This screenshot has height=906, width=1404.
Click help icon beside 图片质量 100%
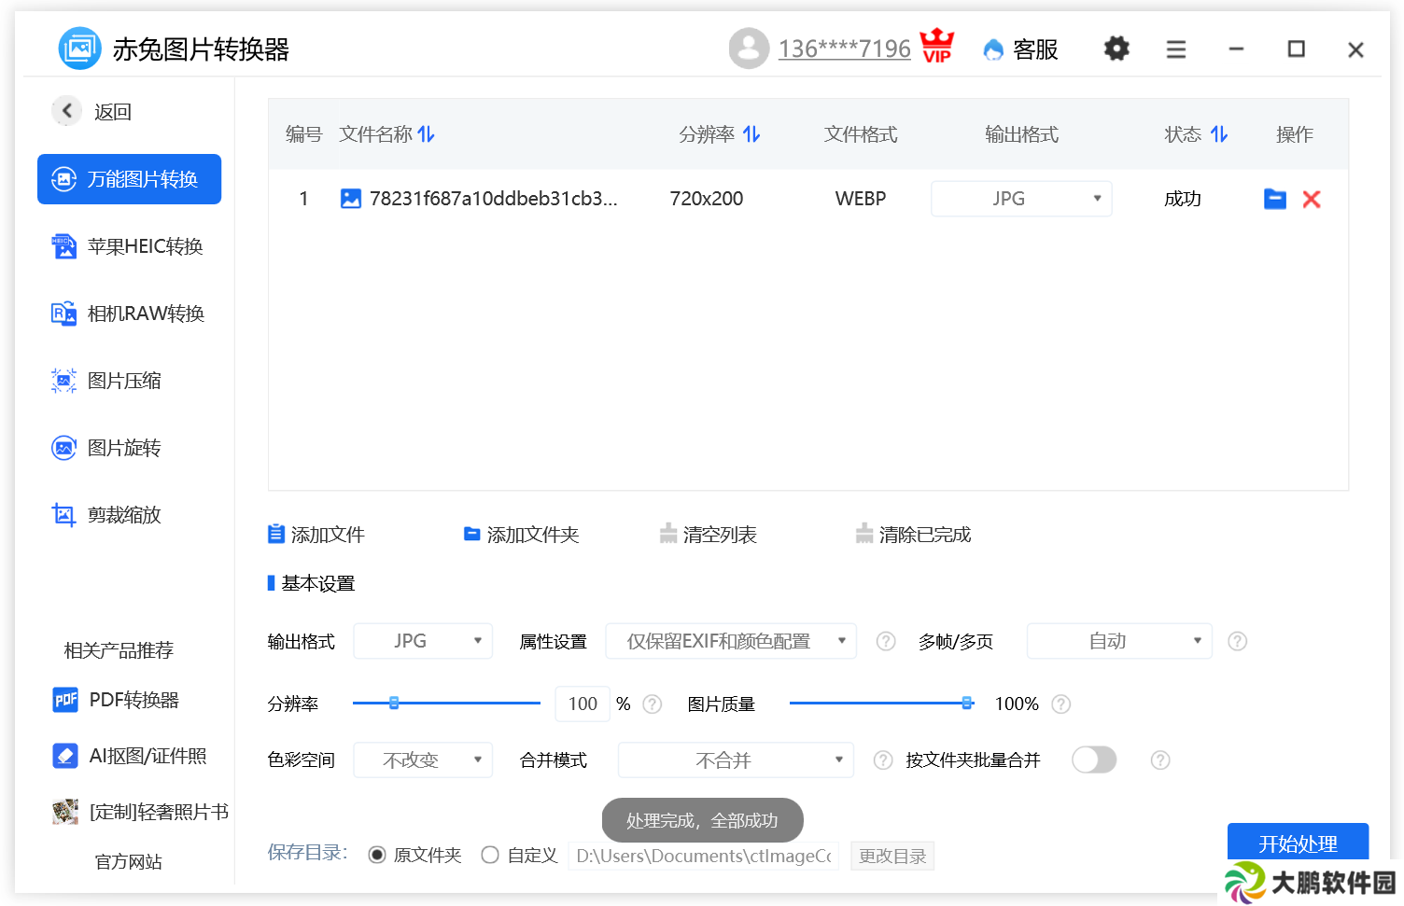(x=1061, y=704)
